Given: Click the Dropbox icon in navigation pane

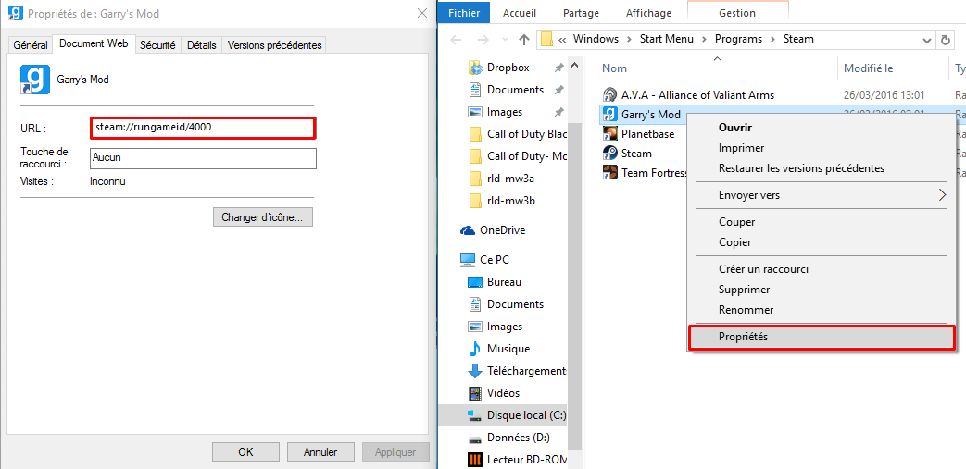Looking at the screenshot, I should 475,68.
